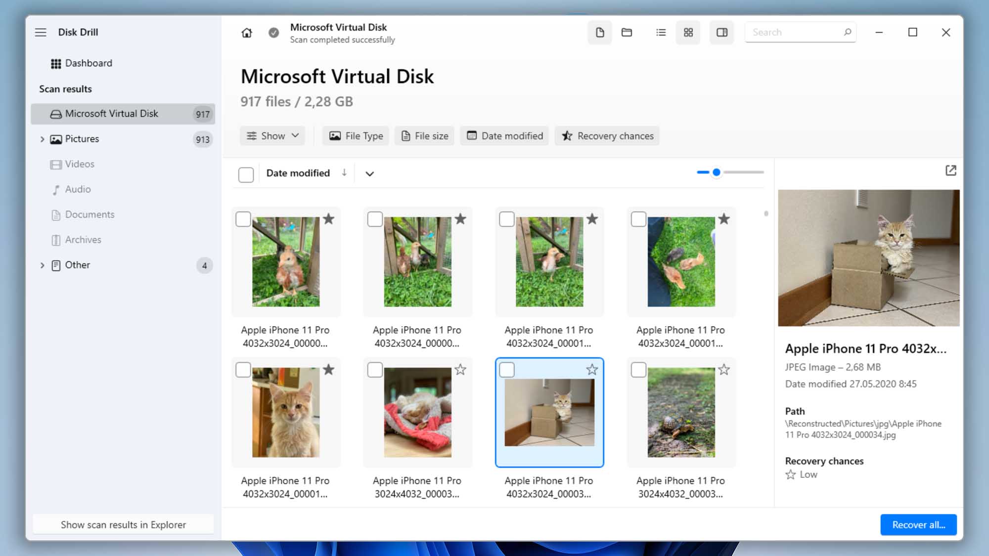The image size is (989, 556).
Task: Click into the Search field
Action: click(800, 32)
